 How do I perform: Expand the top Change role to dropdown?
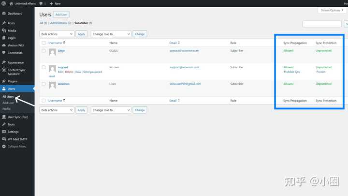[111, 34]
